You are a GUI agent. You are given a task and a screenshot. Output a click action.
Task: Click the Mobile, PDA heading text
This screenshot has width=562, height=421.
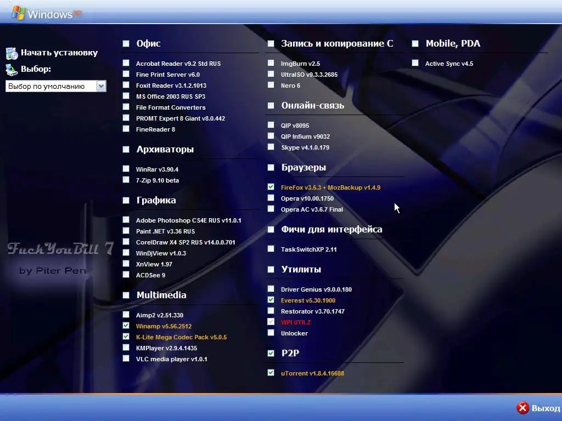453,43
